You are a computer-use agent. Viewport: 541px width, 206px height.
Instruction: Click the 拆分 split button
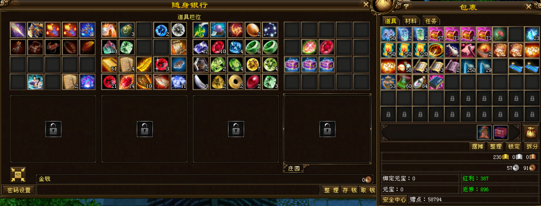point(532,146)
